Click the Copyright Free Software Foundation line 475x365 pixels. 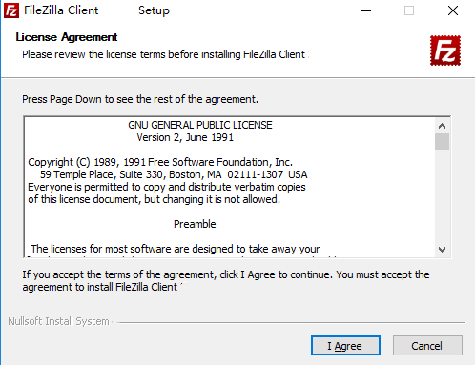160,162
